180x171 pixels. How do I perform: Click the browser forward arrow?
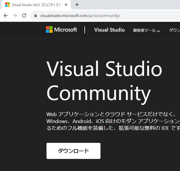15,16
